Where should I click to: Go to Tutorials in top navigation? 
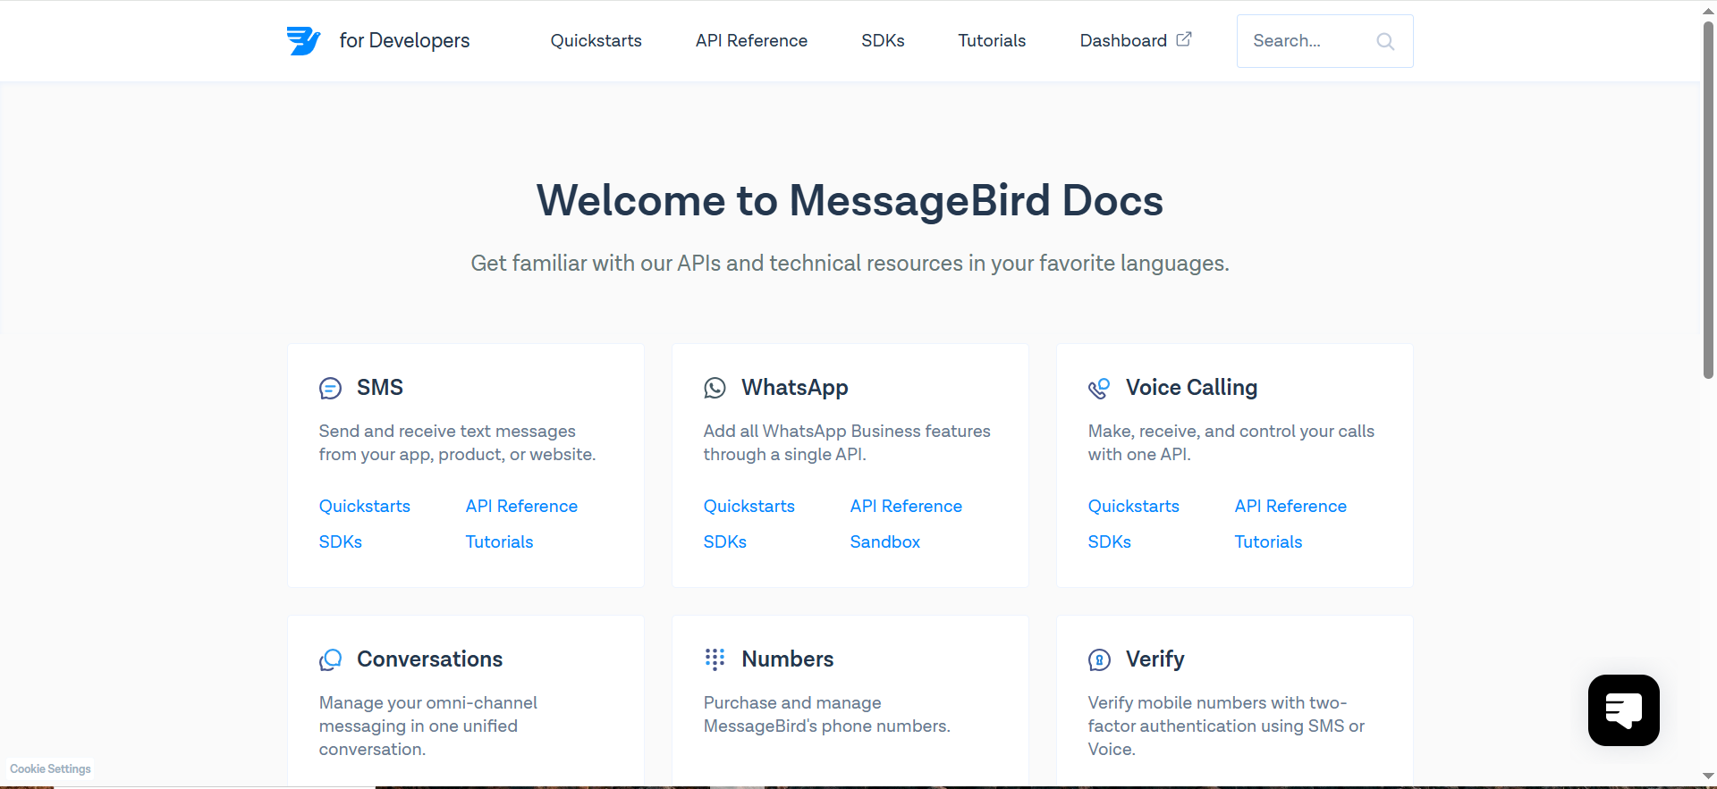tap(992, 40)
